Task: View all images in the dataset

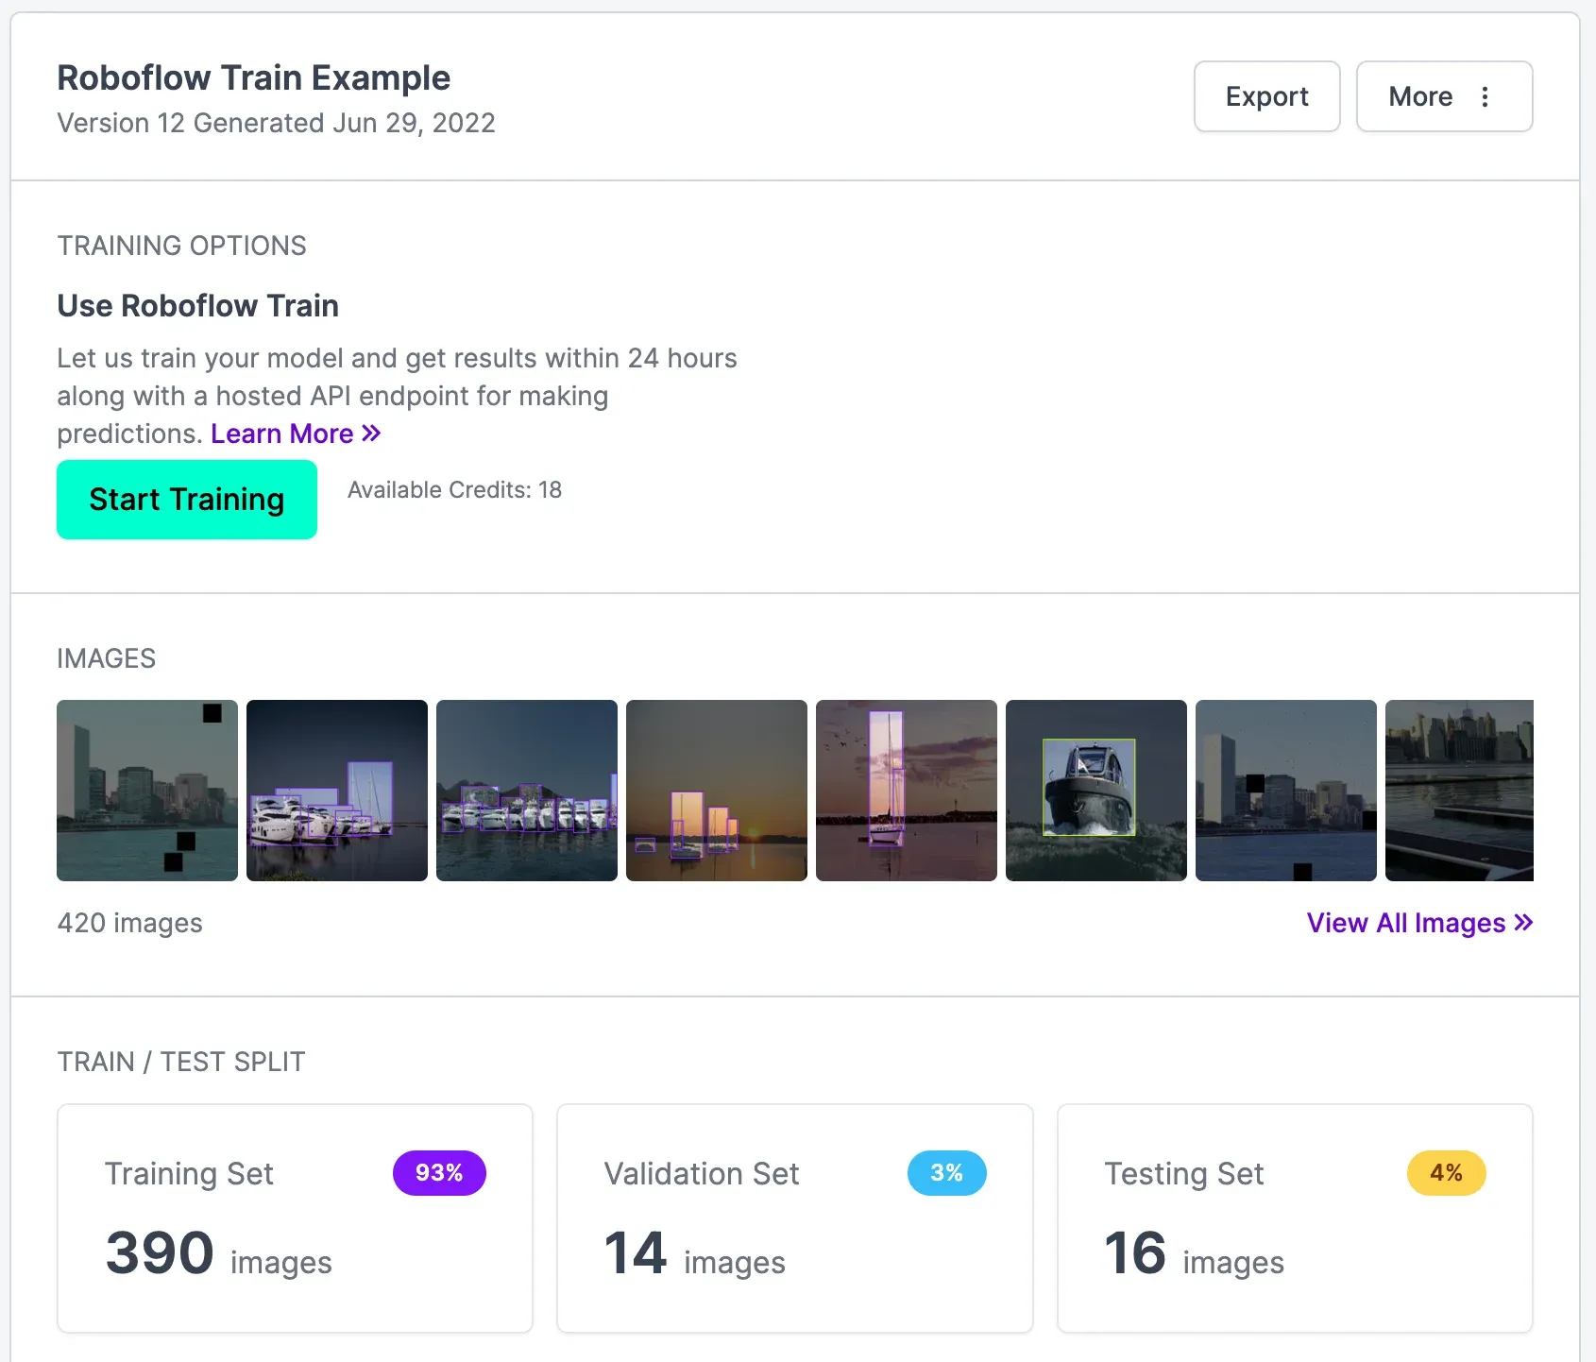Action: 1419,923
